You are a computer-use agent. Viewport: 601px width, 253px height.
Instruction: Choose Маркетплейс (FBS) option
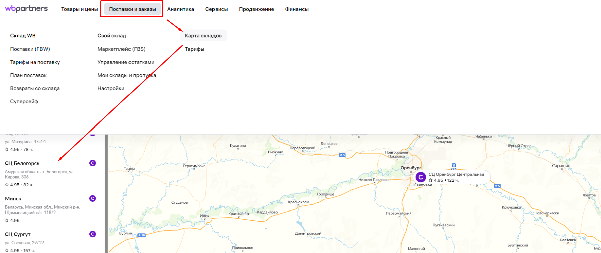(121, 49)
